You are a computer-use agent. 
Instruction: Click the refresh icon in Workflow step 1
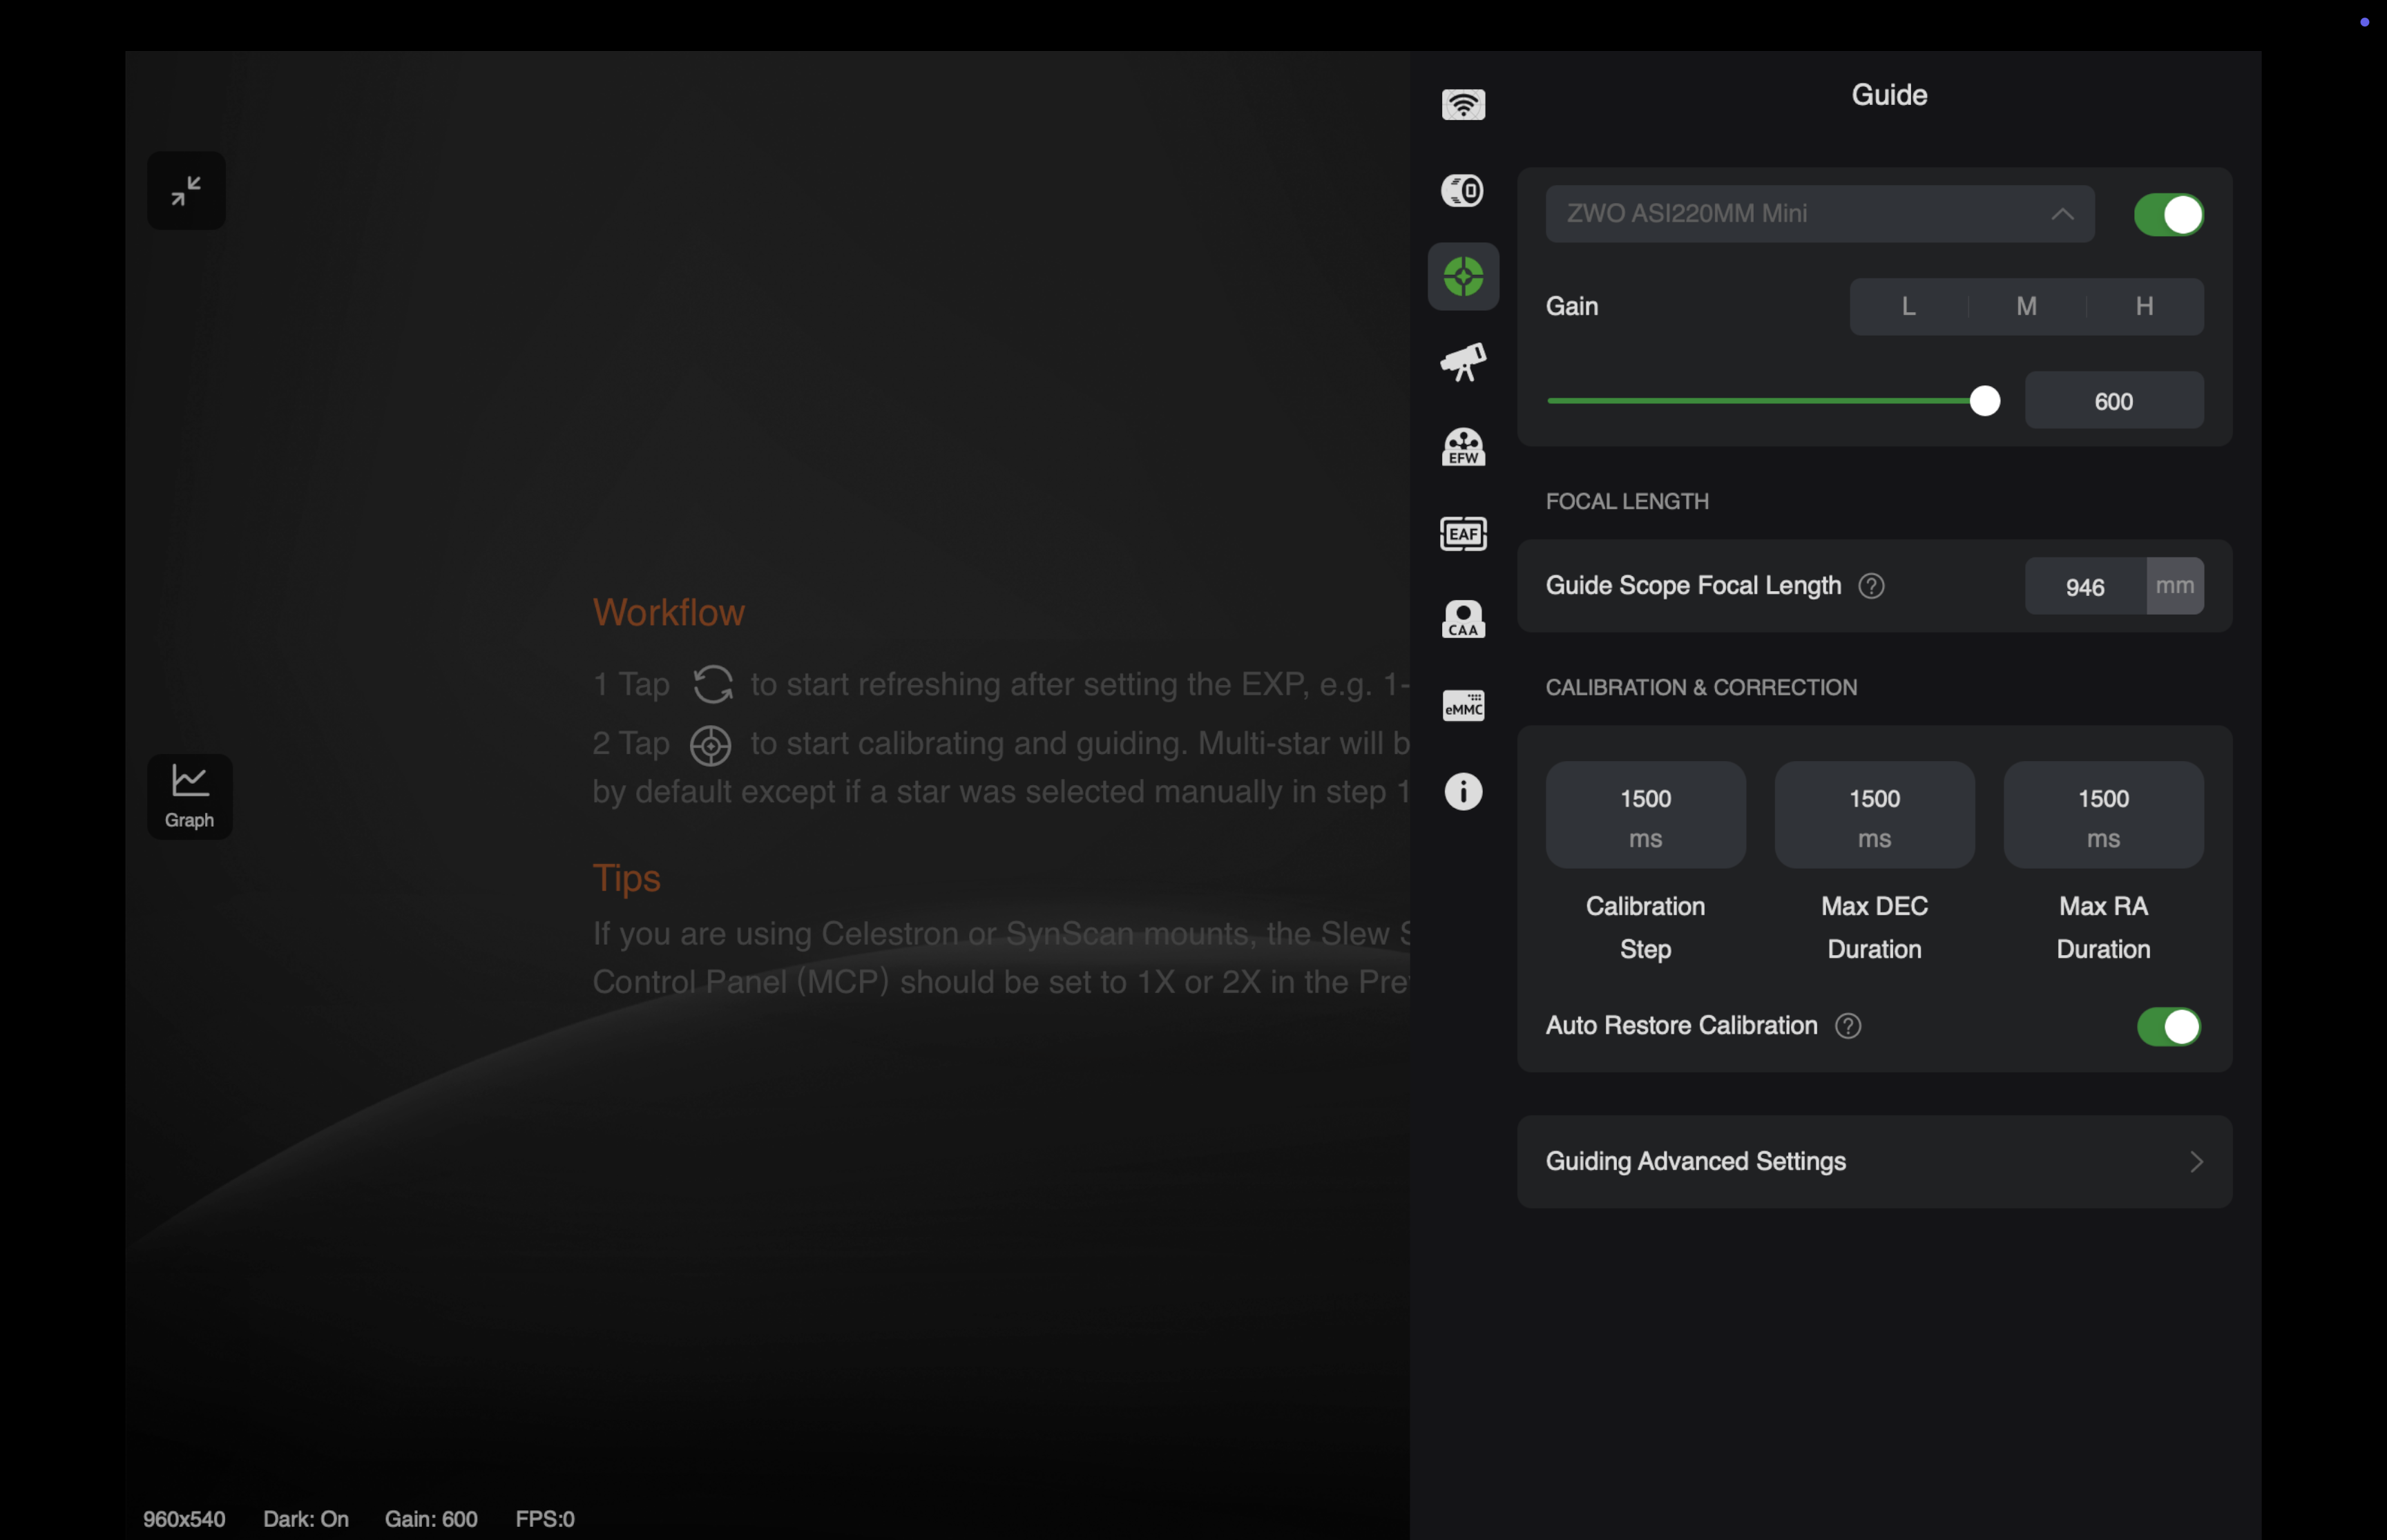click(712, 685)
